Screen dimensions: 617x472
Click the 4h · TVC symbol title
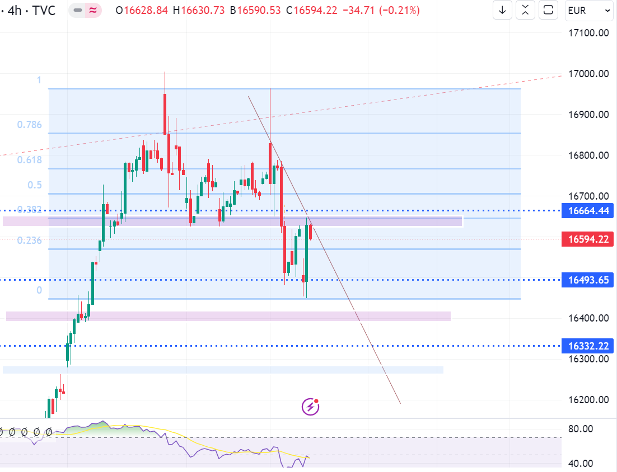point(31,11)
